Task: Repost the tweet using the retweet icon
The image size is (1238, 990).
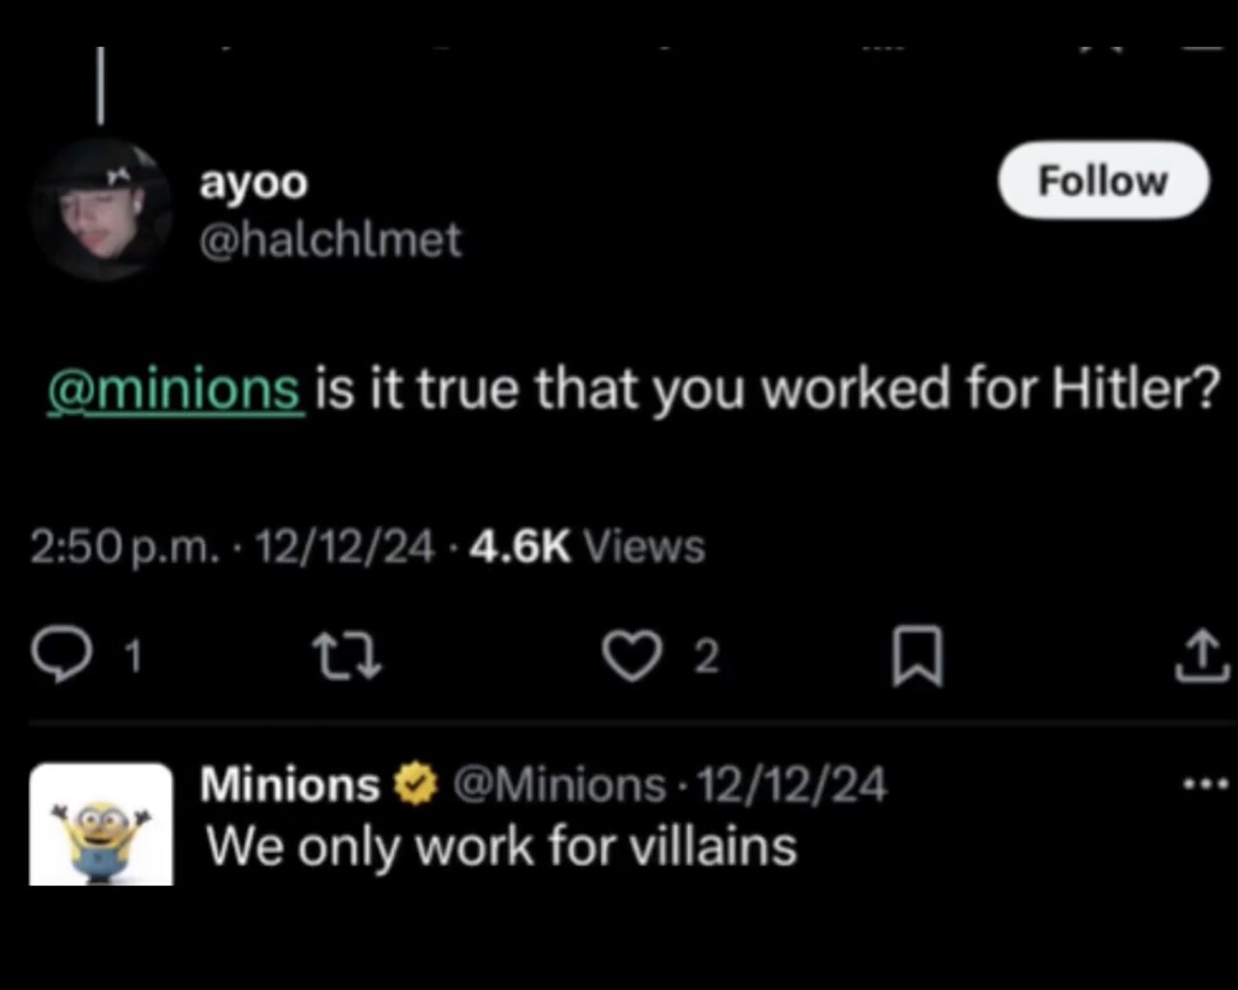Action: pos(347,657)
